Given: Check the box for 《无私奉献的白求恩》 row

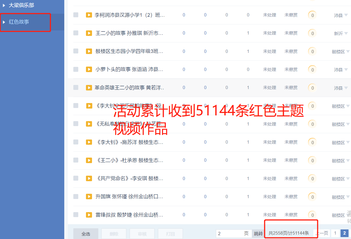Looking at the screenshot, I should pyautogui.click(x=76, y=124).
